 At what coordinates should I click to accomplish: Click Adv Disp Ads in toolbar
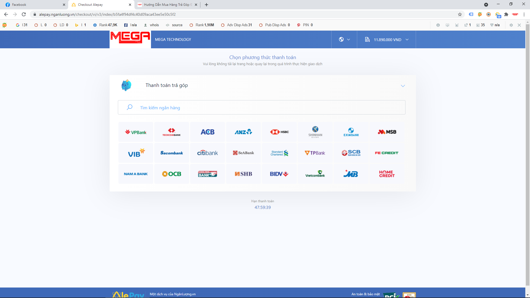pyautogui.click(x=237, y=25)
